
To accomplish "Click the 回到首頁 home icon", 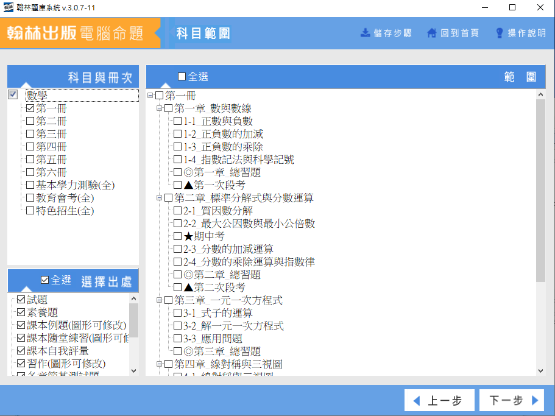I will [x=432, y=33].
